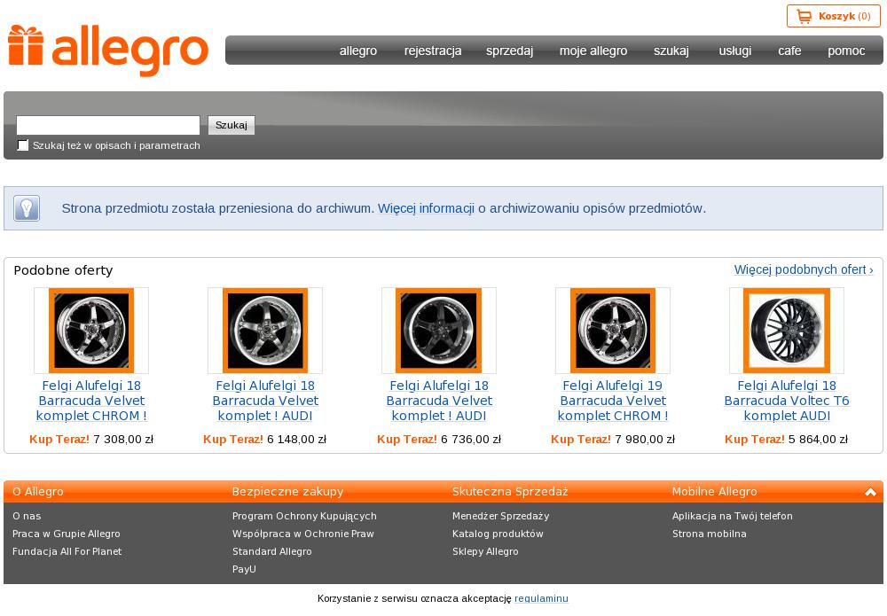Follow the 'Więcej informacji' link
The width and height of the screenshot is (887, 616).
point(426,208)
